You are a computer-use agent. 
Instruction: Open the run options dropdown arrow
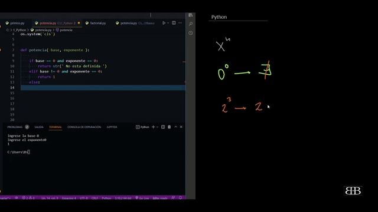[168, 23]
